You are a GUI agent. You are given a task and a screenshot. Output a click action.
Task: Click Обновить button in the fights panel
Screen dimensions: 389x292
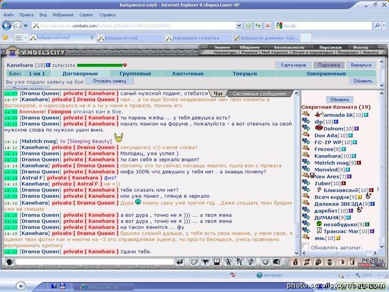362,81
